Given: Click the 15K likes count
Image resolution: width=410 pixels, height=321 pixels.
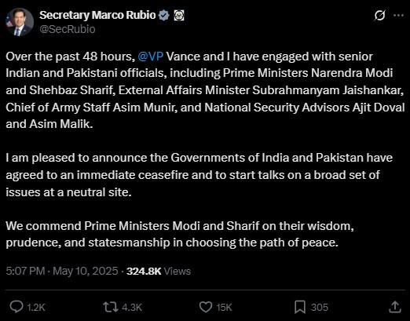Looking at the screenshot, I should click(224, 307).
